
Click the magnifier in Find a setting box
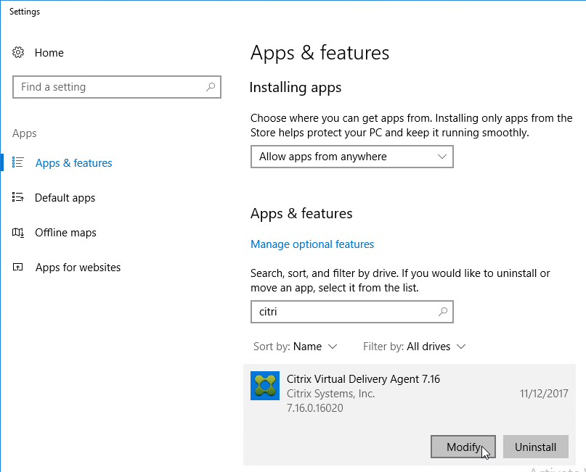(211, 87)
